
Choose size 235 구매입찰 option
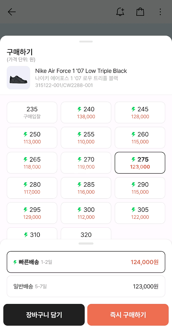coord(32,112)
